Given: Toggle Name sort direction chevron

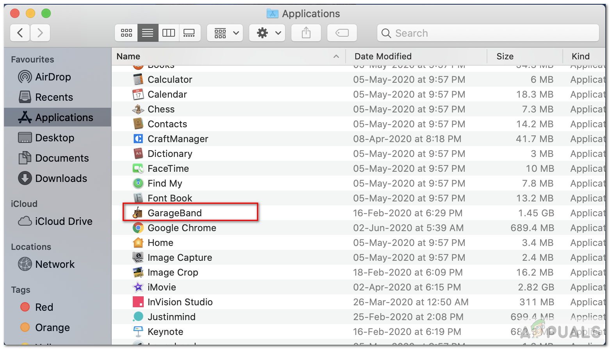Looking at the screenshot, I should pyautogui.click(x=336, y=57).
